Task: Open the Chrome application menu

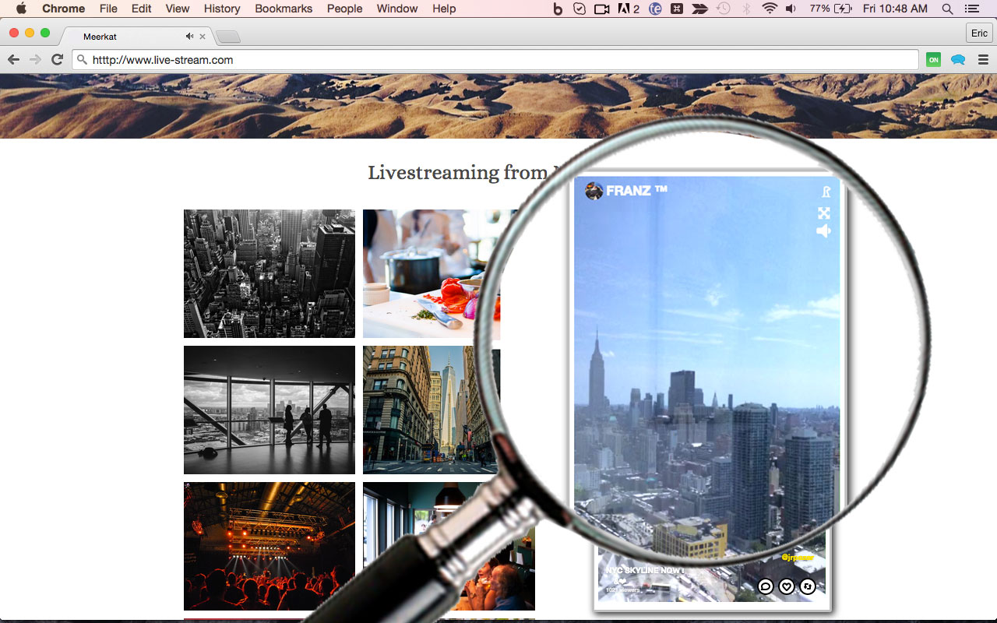Action: tap(64, 9)
